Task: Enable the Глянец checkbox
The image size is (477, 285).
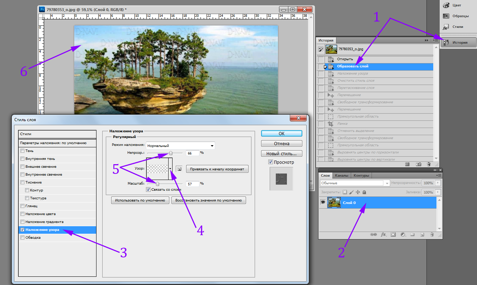Action: click(23, 206)
